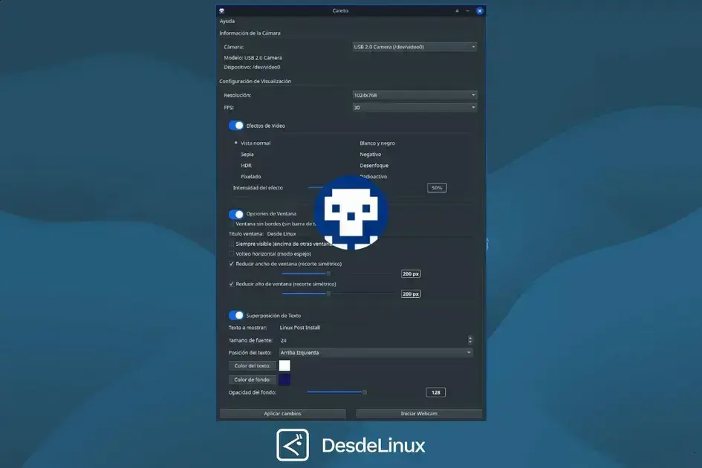Image resolution: width=702 pixels, height=468 pixels.
Task: Click the reduce height slider
Action: point(339,293)
